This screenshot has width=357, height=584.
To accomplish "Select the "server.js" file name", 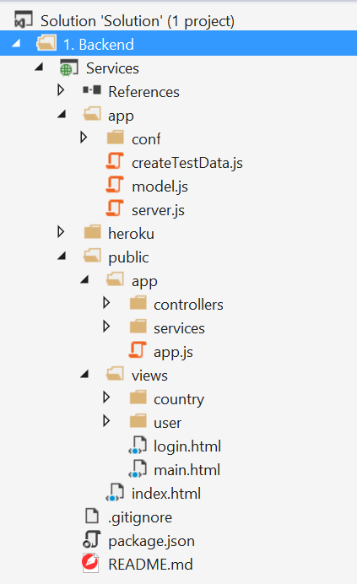I will pyautogui.click(x=158, y=210).
